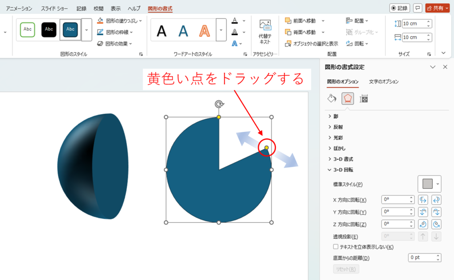Click the rotate handle above the shape
454x280 pixels.
pos(219,104)
